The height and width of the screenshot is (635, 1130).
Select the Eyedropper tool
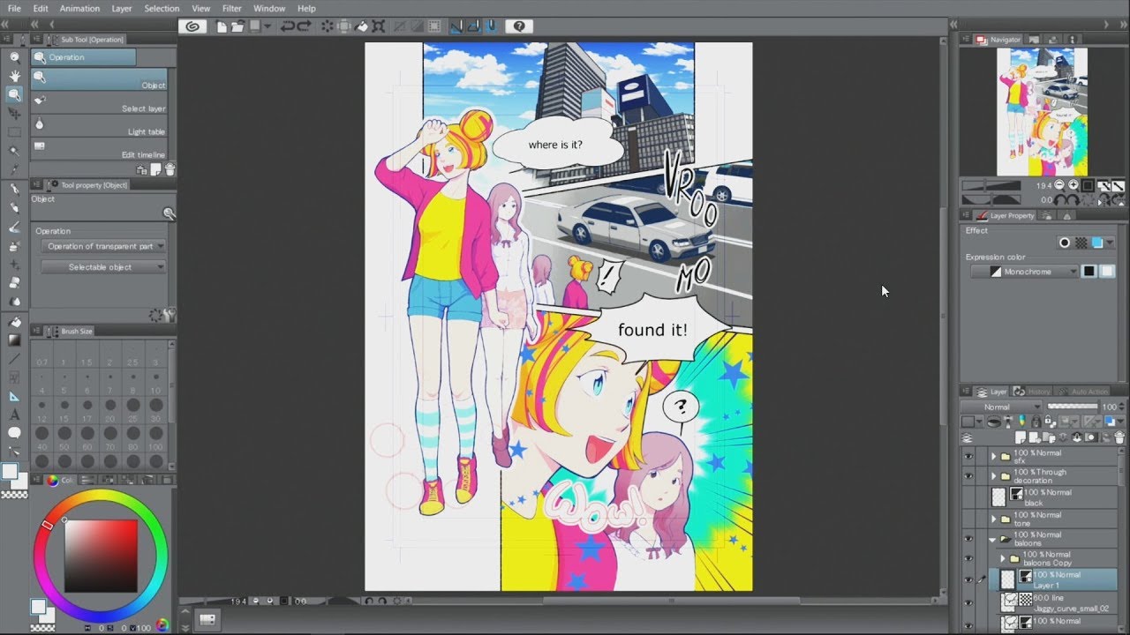coord(14,169)
